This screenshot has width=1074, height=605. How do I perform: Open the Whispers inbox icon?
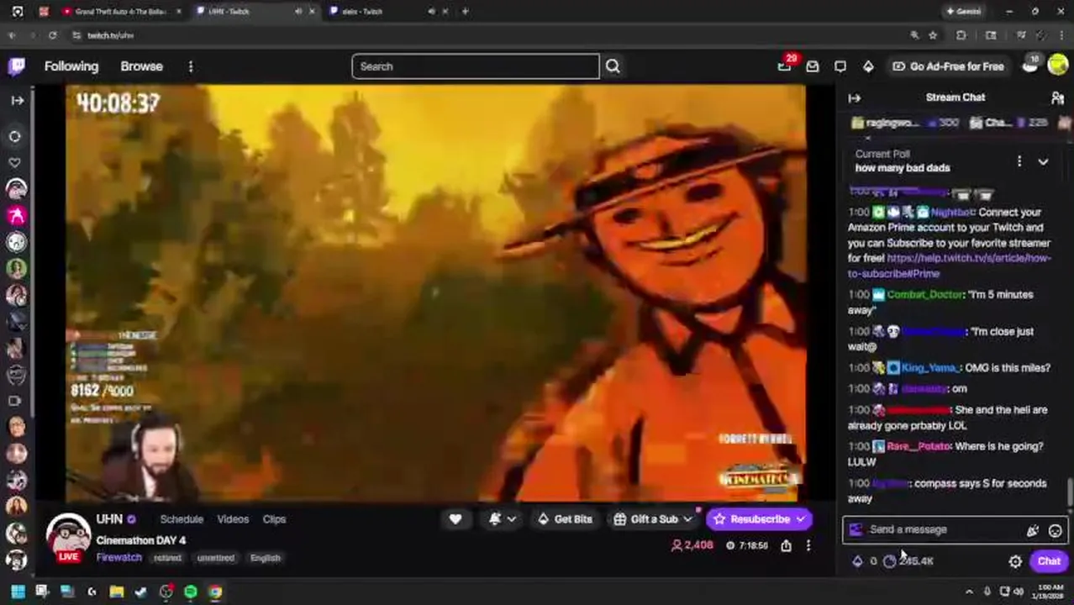tap(813, 66)
